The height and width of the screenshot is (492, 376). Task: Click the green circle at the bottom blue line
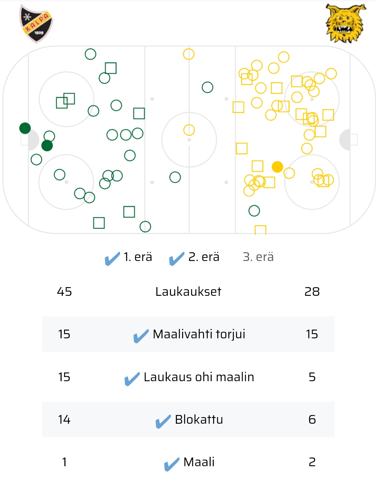pos(145,226)
